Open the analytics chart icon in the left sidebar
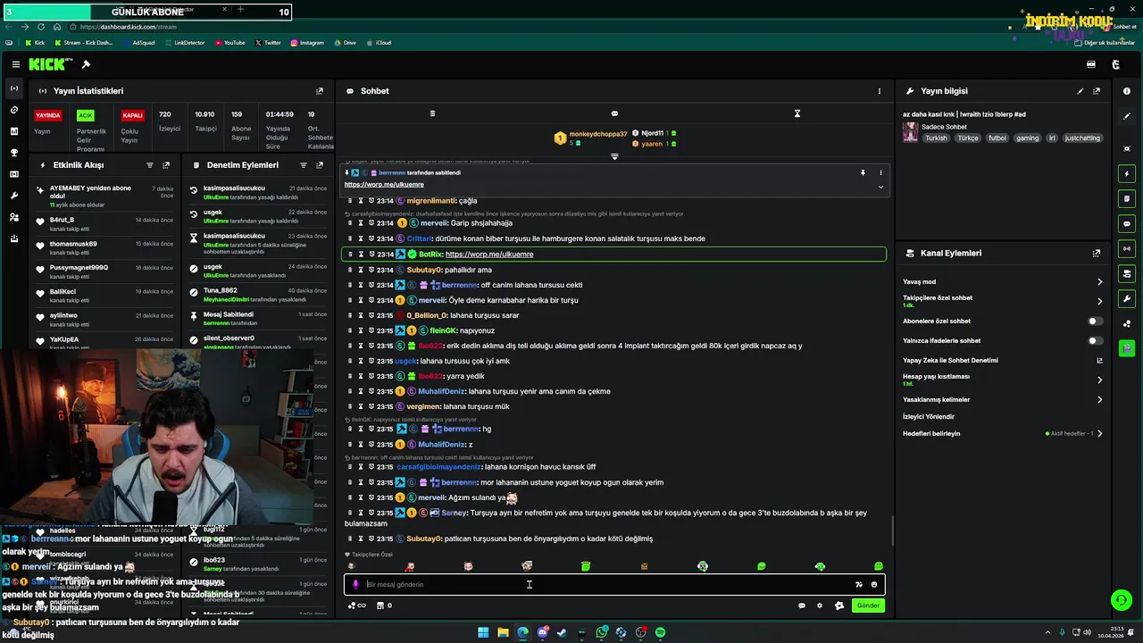 point(13,131)
